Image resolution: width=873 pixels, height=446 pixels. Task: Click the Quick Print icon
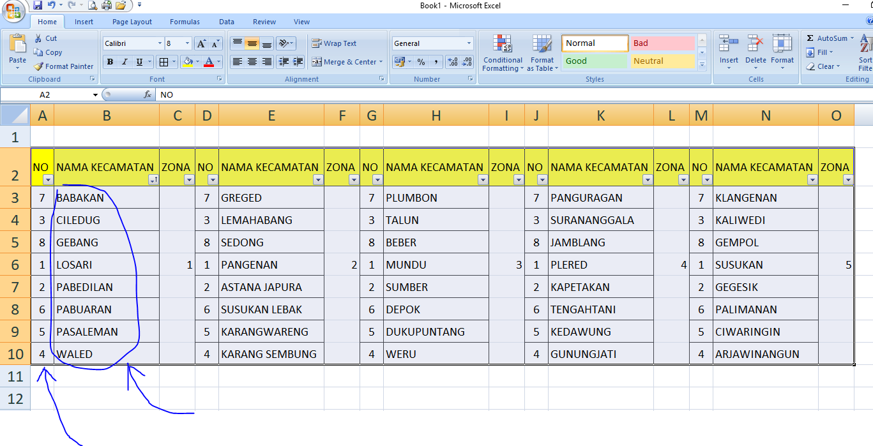[x=107, y=5]
